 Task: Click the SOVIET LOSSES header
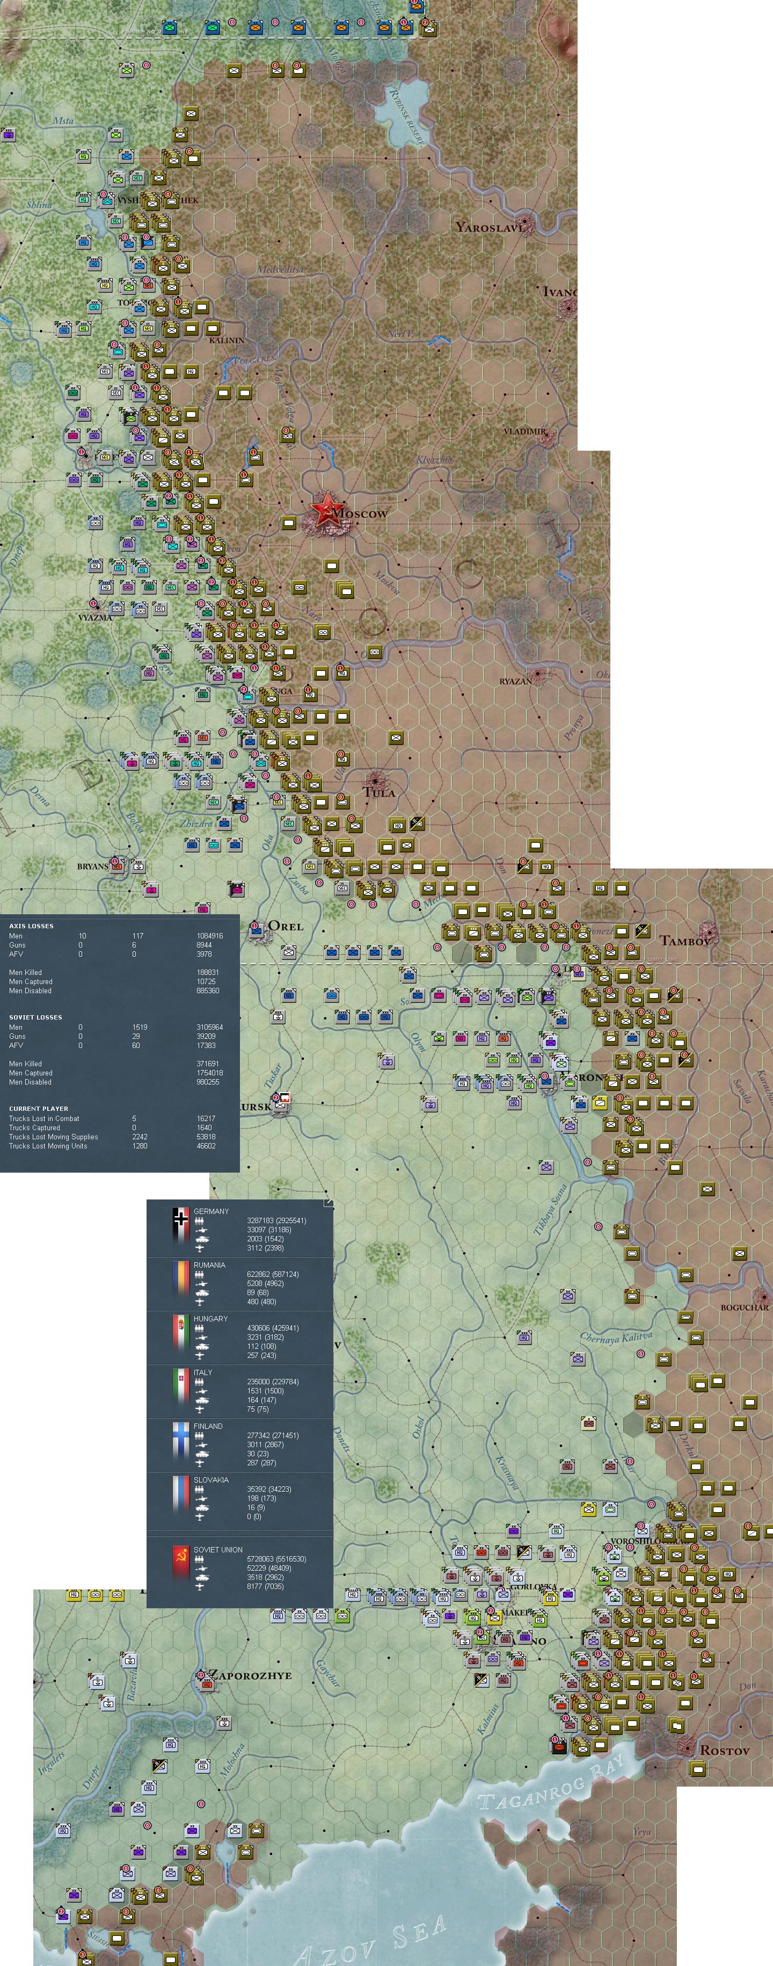36,1017
